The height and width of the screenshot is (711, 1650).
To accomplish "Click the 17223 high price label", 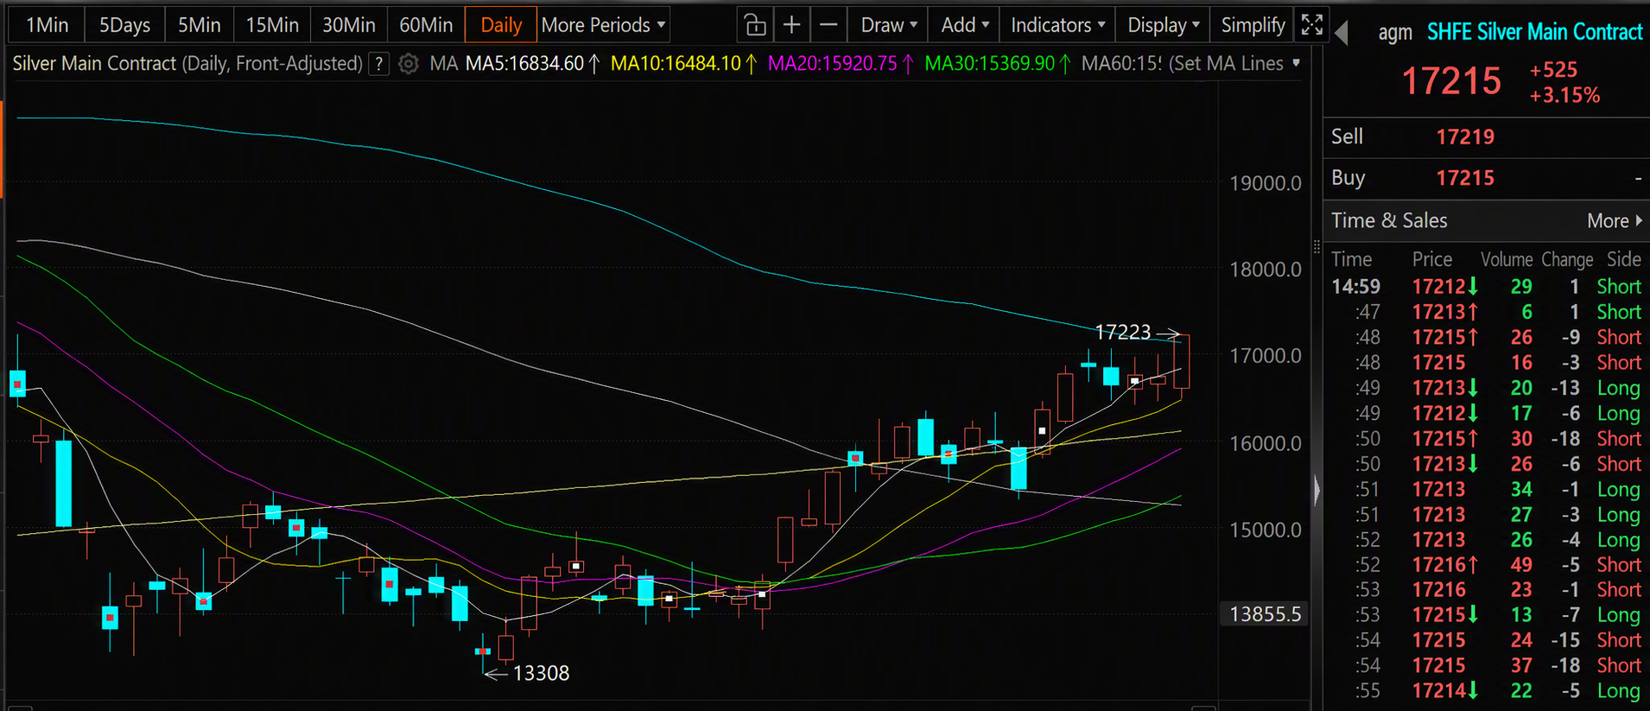I will point(1122,332).
